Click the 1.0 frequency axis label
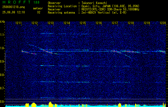168x107 pixels. click(2, 48)
